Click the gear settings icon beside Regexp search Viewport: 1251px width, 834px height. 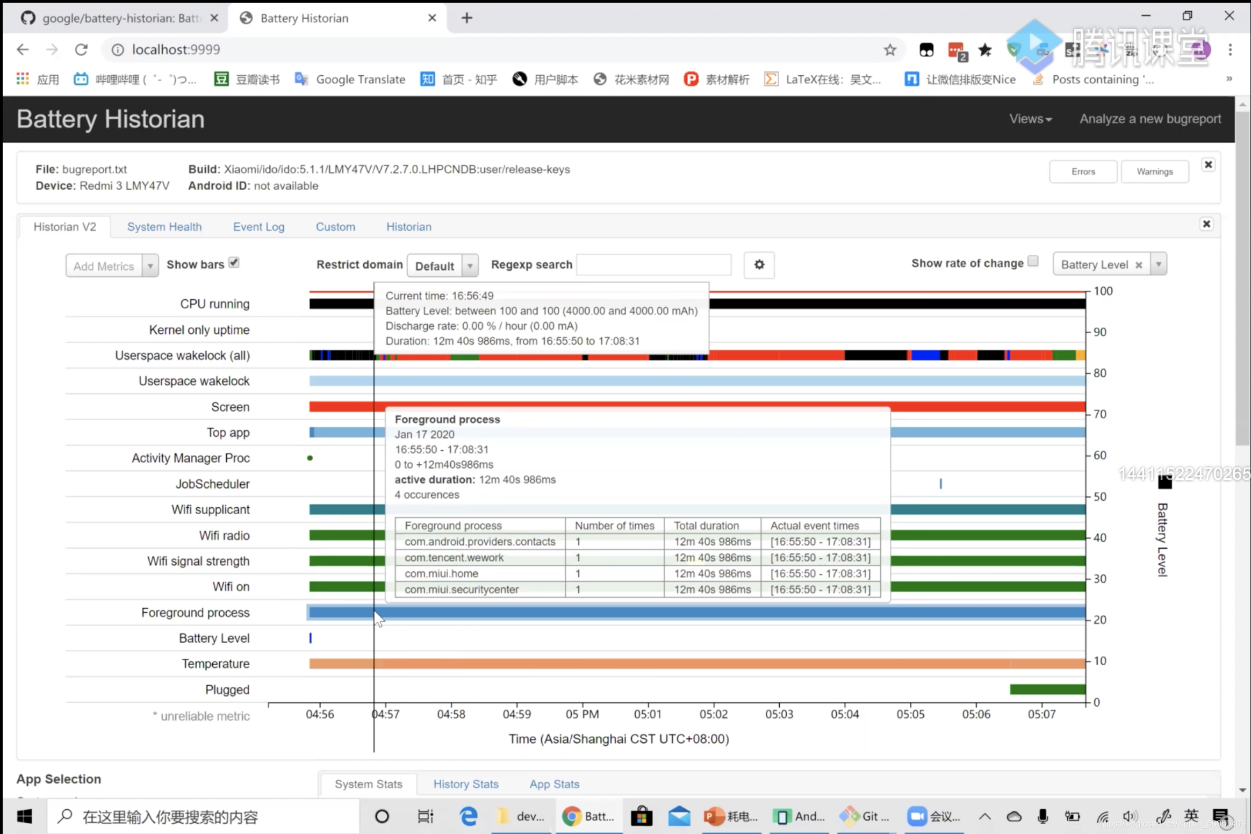pyautogui.click(x=759, y=265)
